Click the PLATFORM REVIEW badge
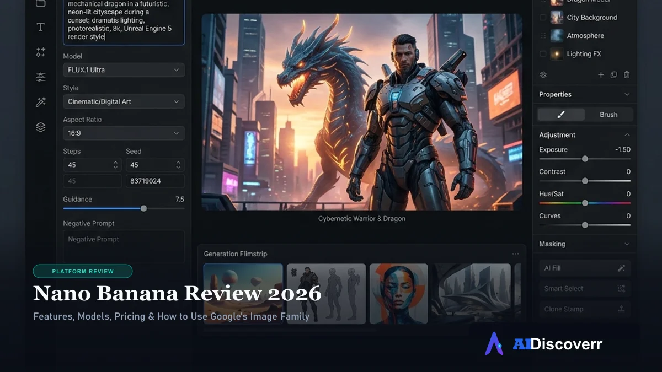The image size is (662, 372). point(83,271)
